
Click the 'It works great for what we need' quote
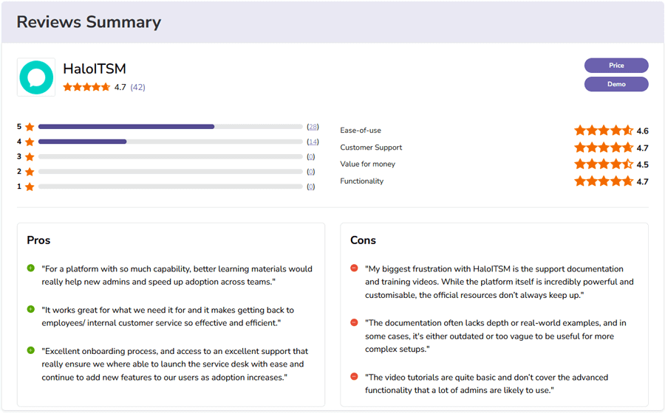[168, 316]
